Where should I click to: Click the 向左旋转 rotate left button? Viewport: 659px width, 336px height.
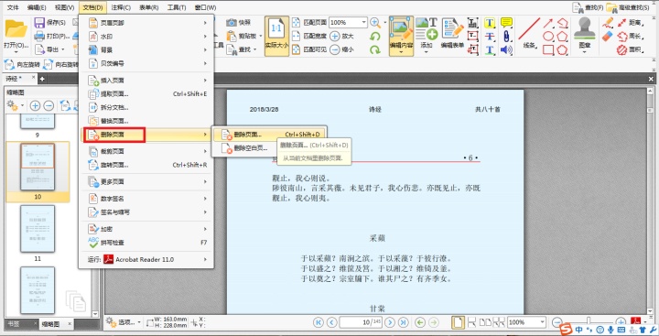[x=22, y=65]
